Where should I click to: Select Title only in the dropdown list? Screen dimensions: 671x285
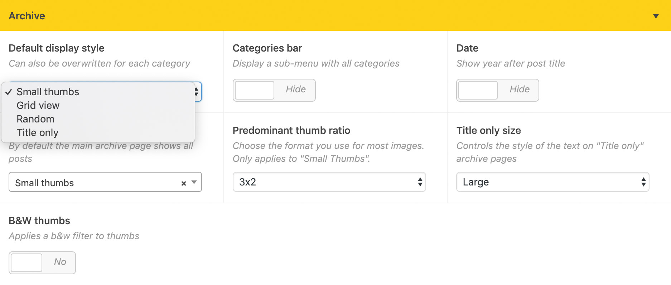click(x=37, y=133)
